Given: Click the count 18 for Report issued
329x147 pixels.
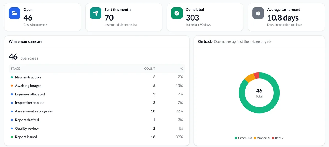Looking at the screenshot, I should click(x=153, y=137).
